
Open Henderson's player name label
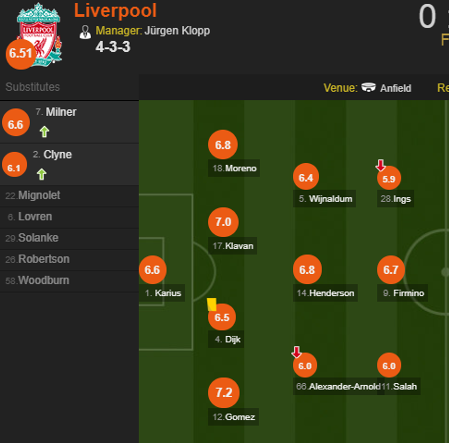[331, 293]
